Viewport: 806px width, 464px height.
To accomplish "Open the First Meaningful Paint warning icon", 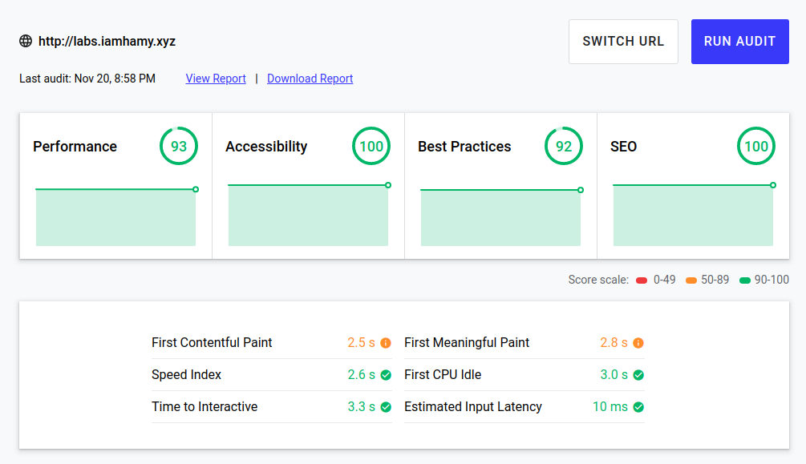I will click(x=638, y=342).
